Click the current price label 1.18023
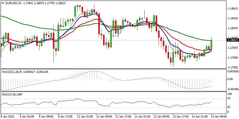The height and width of the screenshot is (119, 239). point(232,40)
